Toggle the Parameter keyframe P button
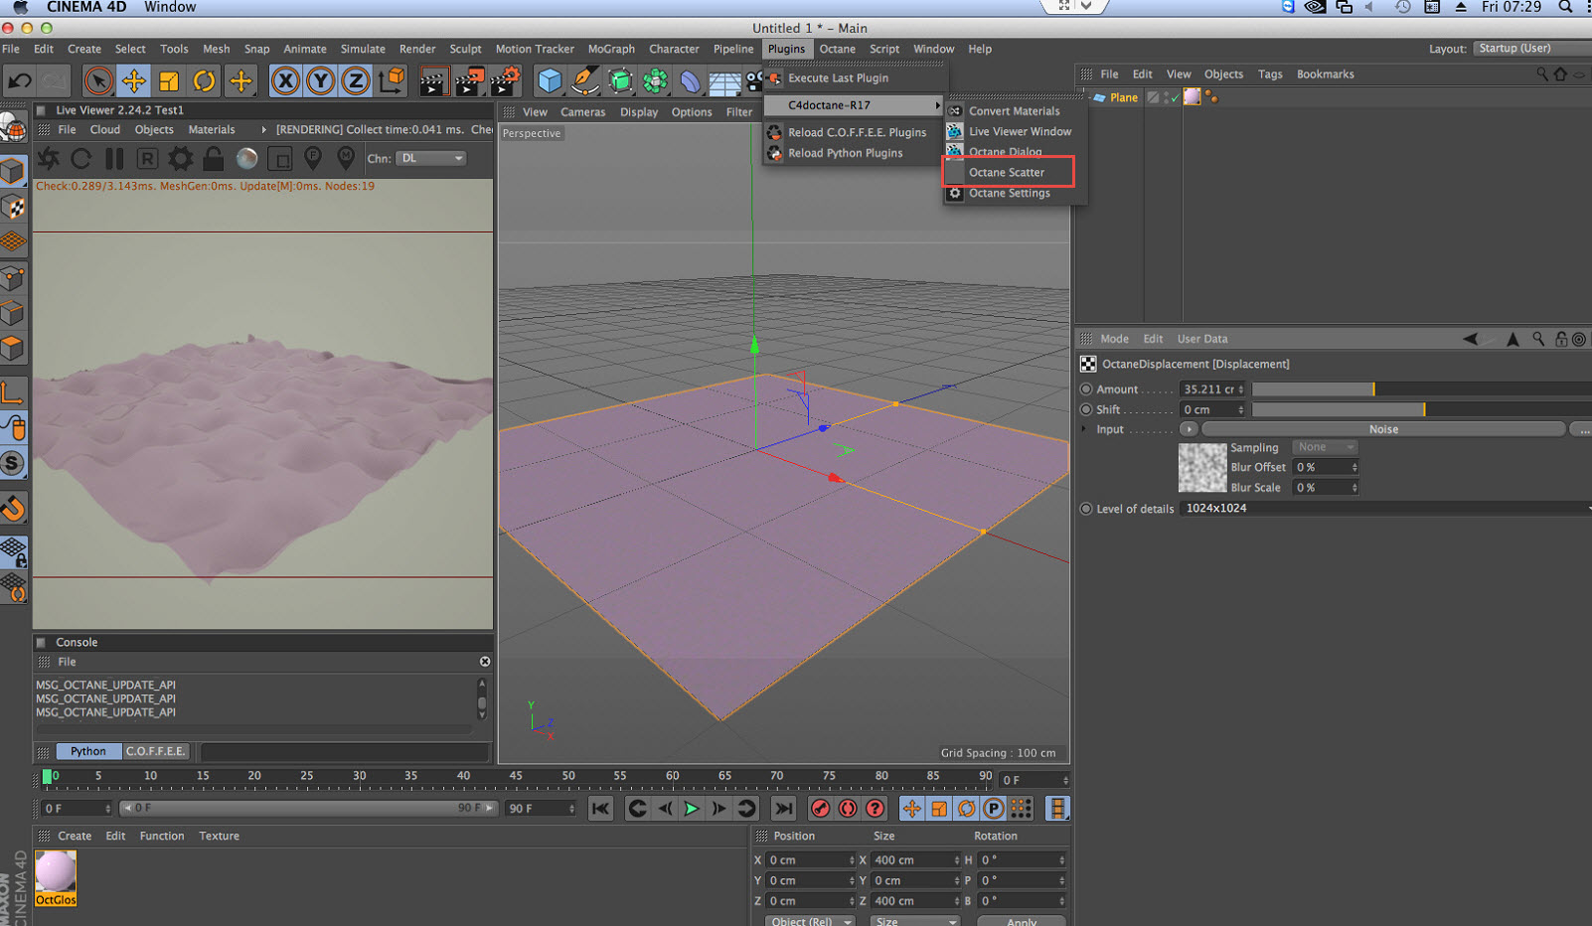 [x=993, y=809]
